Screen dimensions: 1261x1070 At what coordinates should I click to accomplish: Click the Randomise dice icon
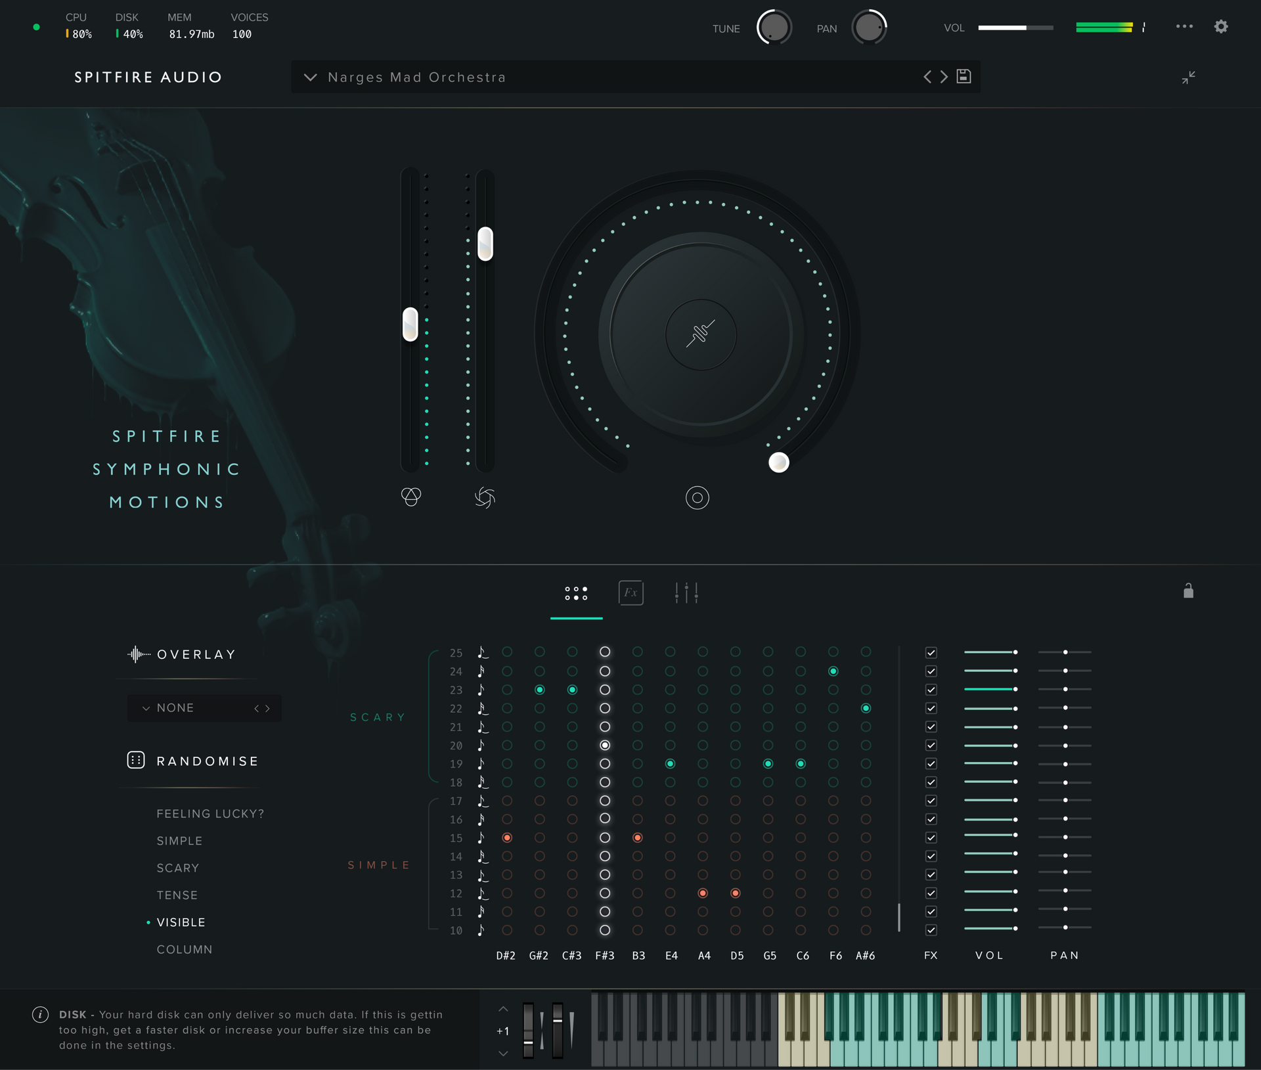[x=135, y=760]
